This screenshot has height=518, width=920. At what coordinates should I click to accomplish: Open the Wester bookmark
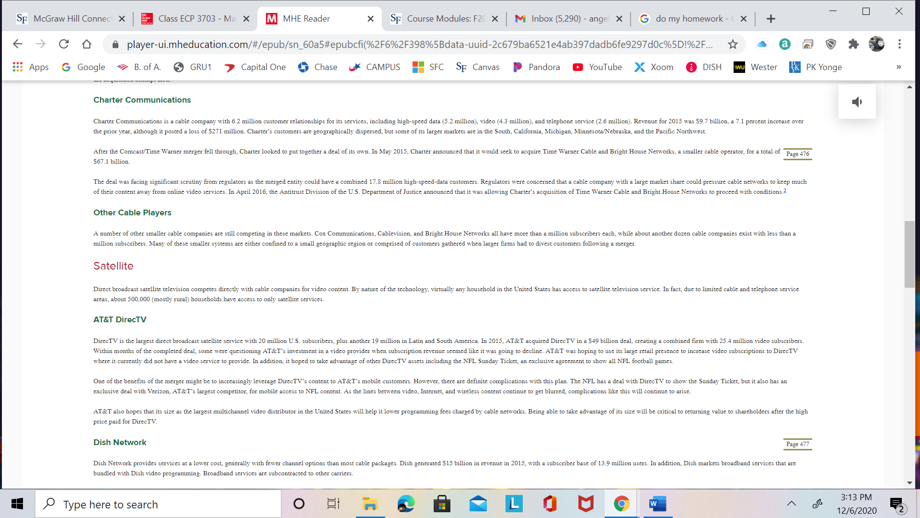click(756, 67)
